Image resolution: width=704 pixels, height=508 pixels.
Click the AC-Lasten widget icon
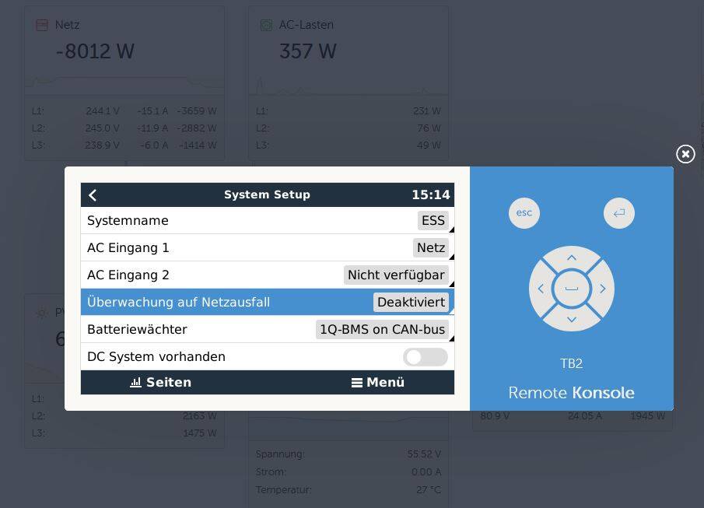point(266,26)
